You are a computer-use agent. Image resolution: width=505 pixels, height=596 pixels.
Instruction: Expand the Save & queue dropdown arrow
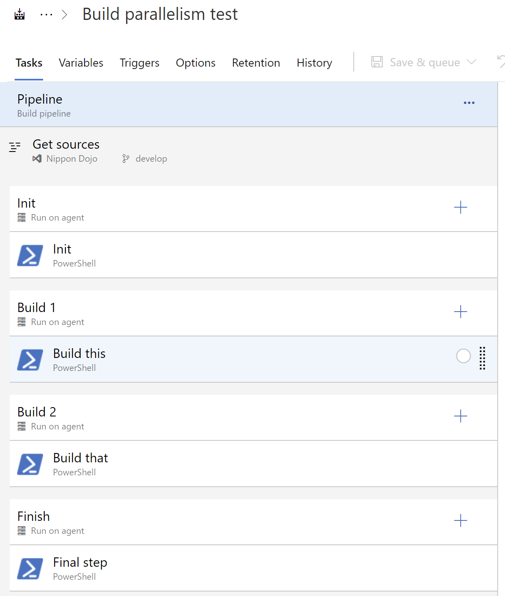(472, 62)
